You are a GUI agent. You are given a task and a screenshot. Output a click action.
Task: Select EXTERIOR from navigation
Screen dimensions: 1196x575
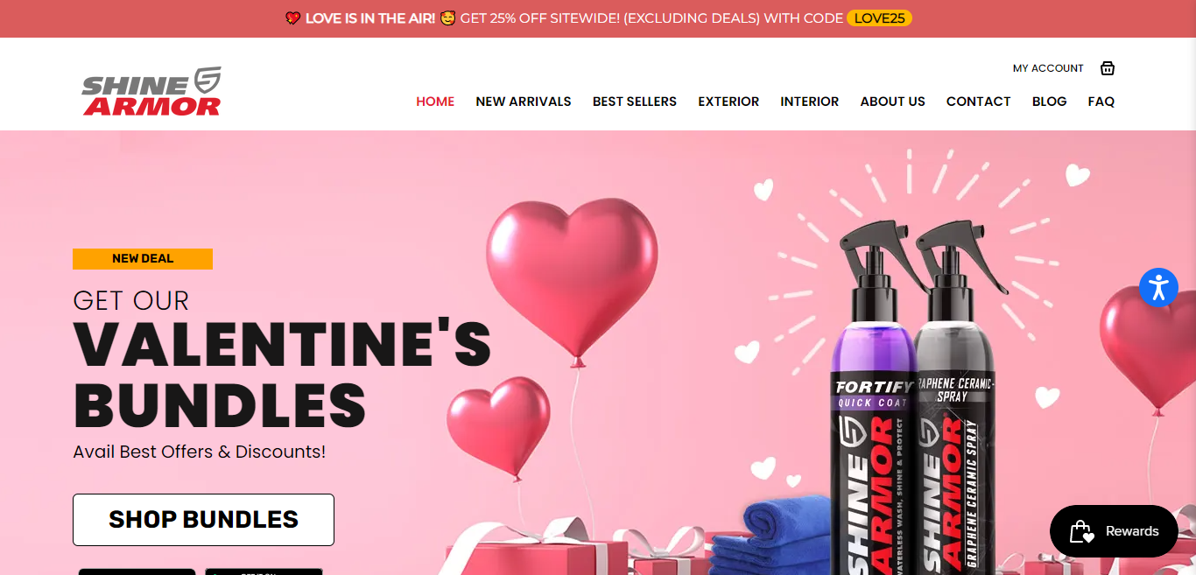(x=728, y=102)
